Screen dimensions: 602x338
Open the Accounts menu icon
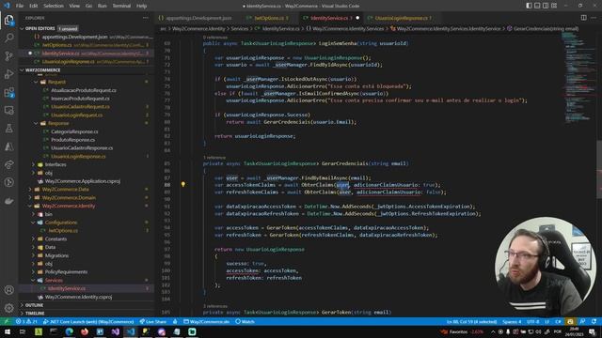pos(8,290)
